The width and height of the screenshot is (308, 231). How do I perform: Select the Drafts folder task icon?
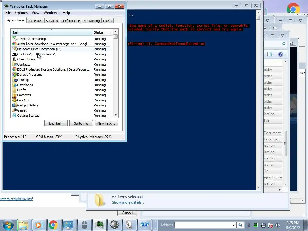tap(14, 90)
